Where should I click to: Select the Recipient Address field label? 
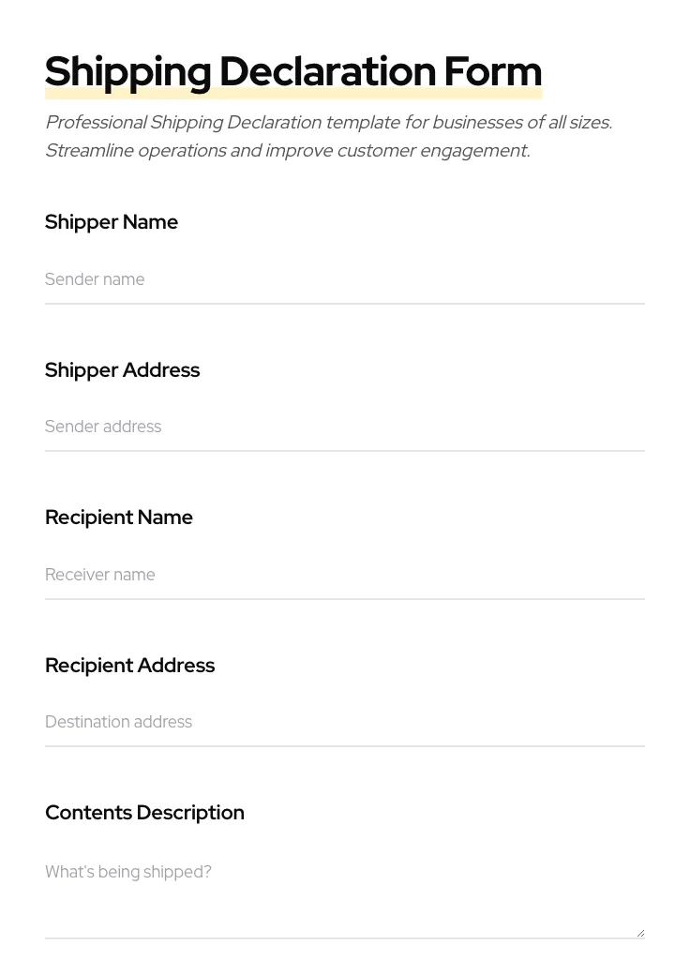click(129, 666)
